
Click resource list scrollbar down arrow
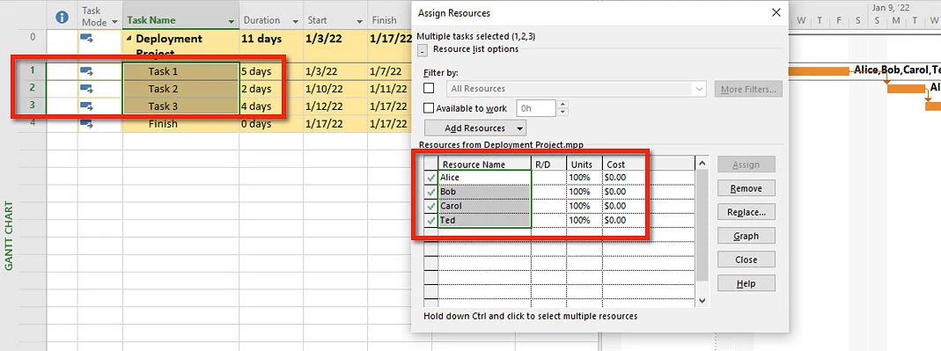point(702,301)
